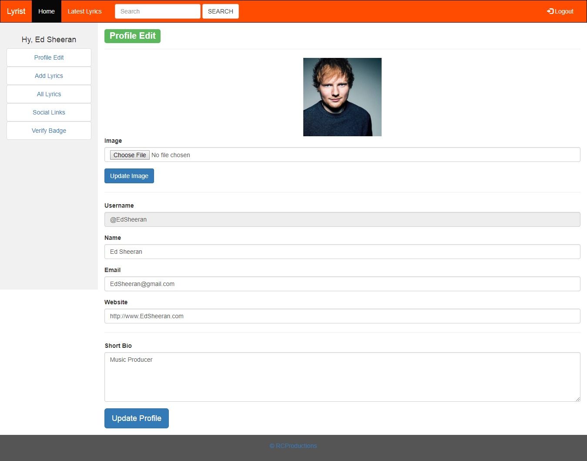Viewport: 587px width, 461px height.
Task: Open All Lyrics from the sidebar
Action: 49,94
